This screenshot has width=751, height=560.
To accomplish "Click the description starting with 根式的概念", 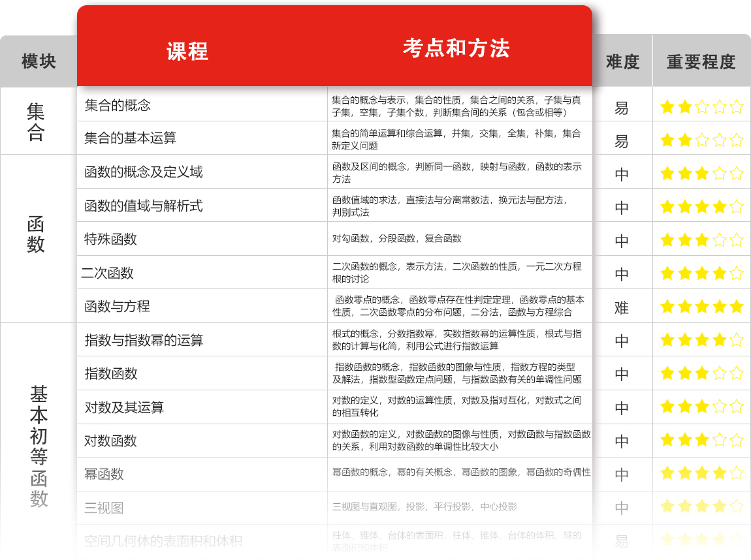I will [x=457, y=339].
